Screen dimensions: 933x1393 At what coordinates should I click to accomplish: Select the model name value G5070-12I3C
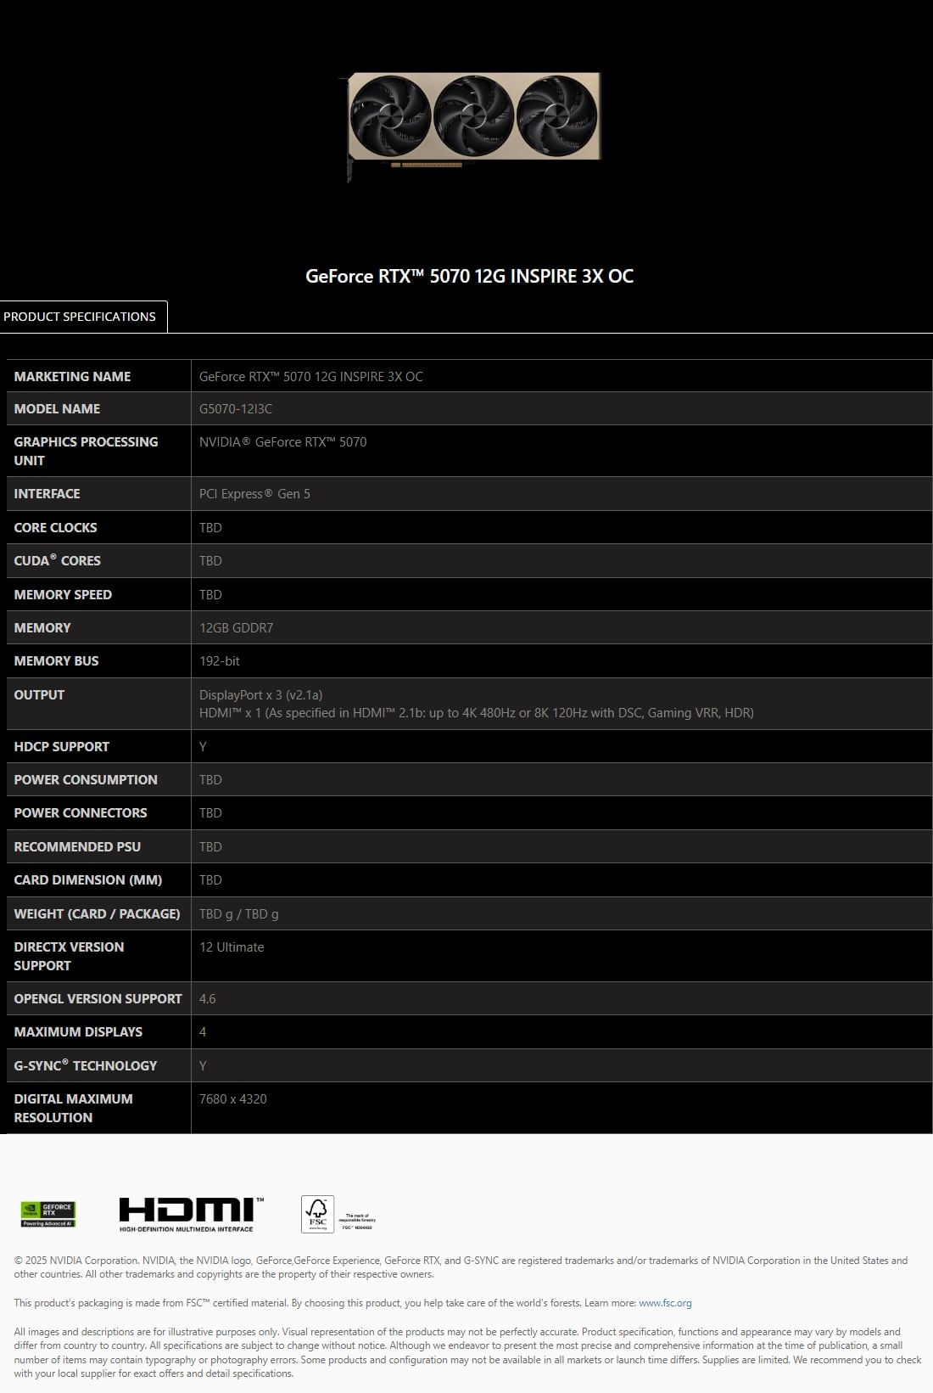[x=236, y=409]
